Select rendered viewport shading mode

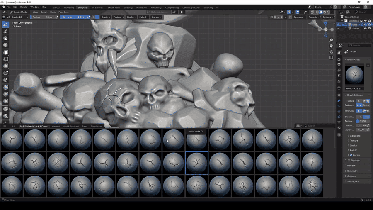[328, 12]
